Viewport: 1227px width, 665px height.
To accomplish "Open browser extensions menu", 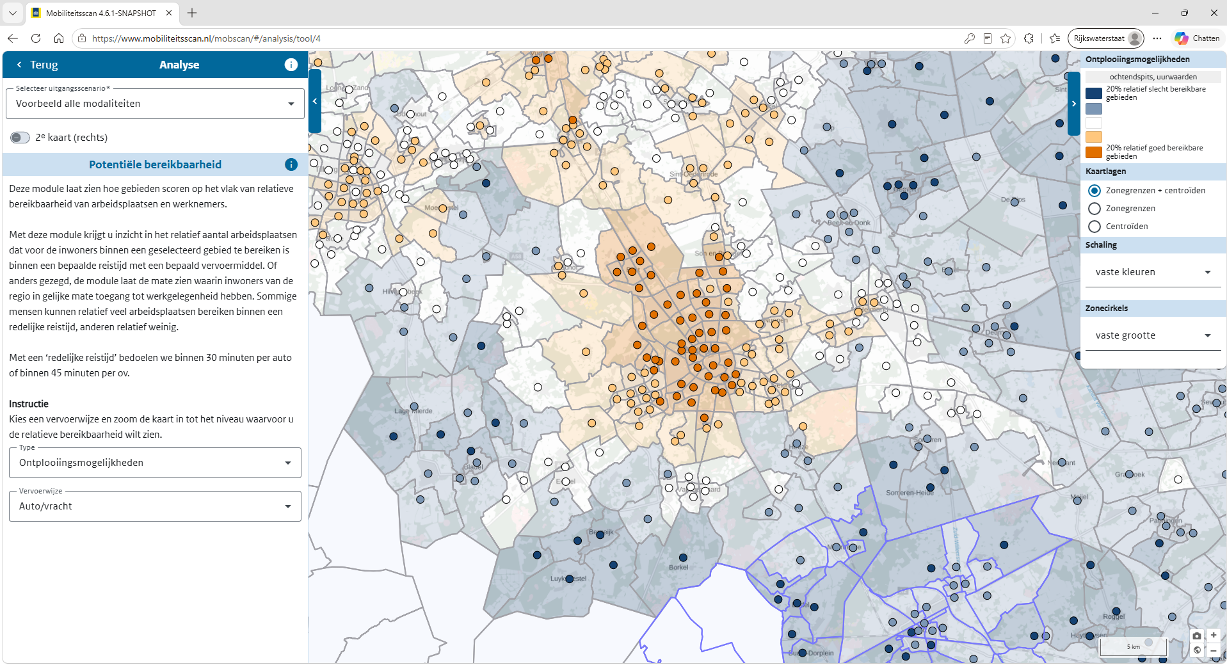I will 1029,38.
